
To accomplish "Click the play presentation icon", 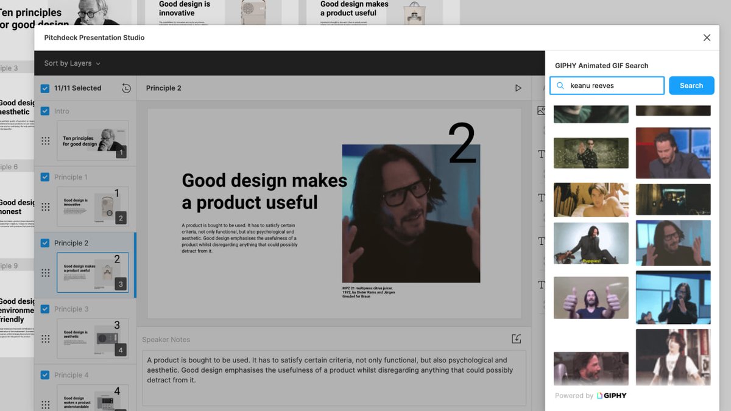I will point(518,88).
